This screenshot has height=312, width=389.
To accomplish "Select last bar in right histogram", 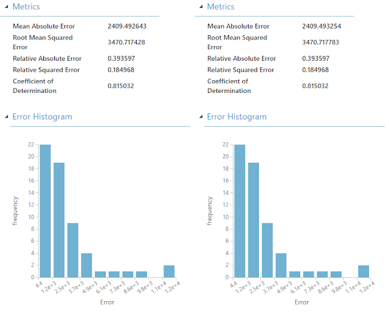I will click(x=363, y=271).
